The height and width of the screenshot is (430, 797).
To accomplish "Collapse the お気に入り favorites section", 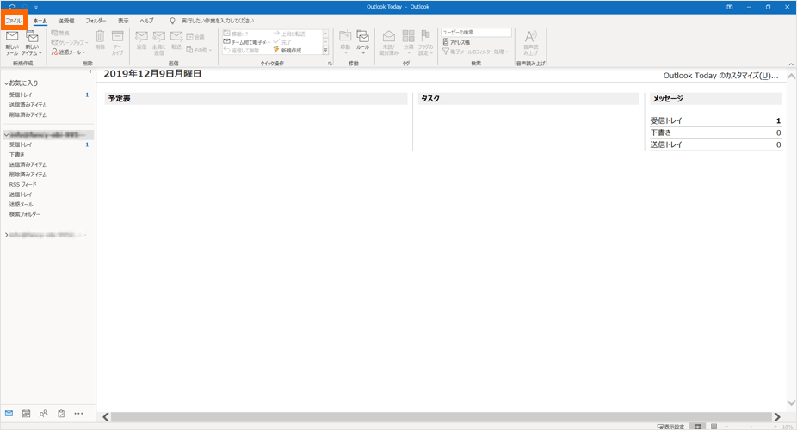I will point(6,83).
